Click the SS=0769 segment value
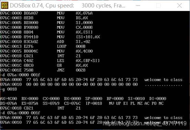The height and width of the screenshot is (130, 190). click(x=51, y=103)
